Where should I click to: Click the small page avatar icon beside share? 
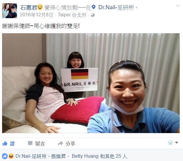click(170, 143)
